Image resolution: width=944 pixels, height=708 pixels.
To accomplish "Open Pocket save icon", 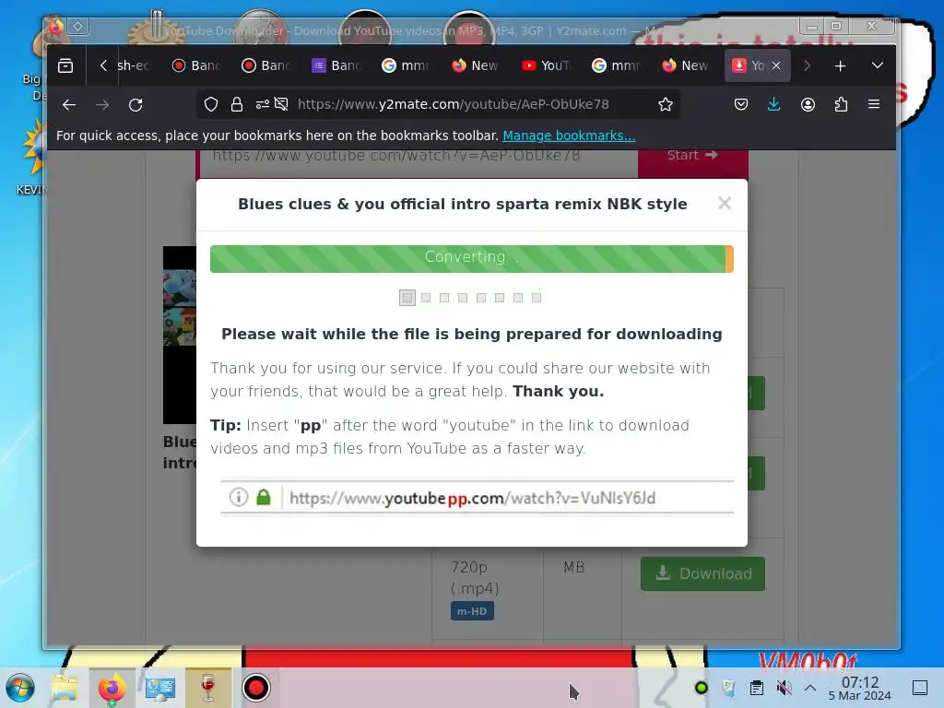I will tap(741, 105).
